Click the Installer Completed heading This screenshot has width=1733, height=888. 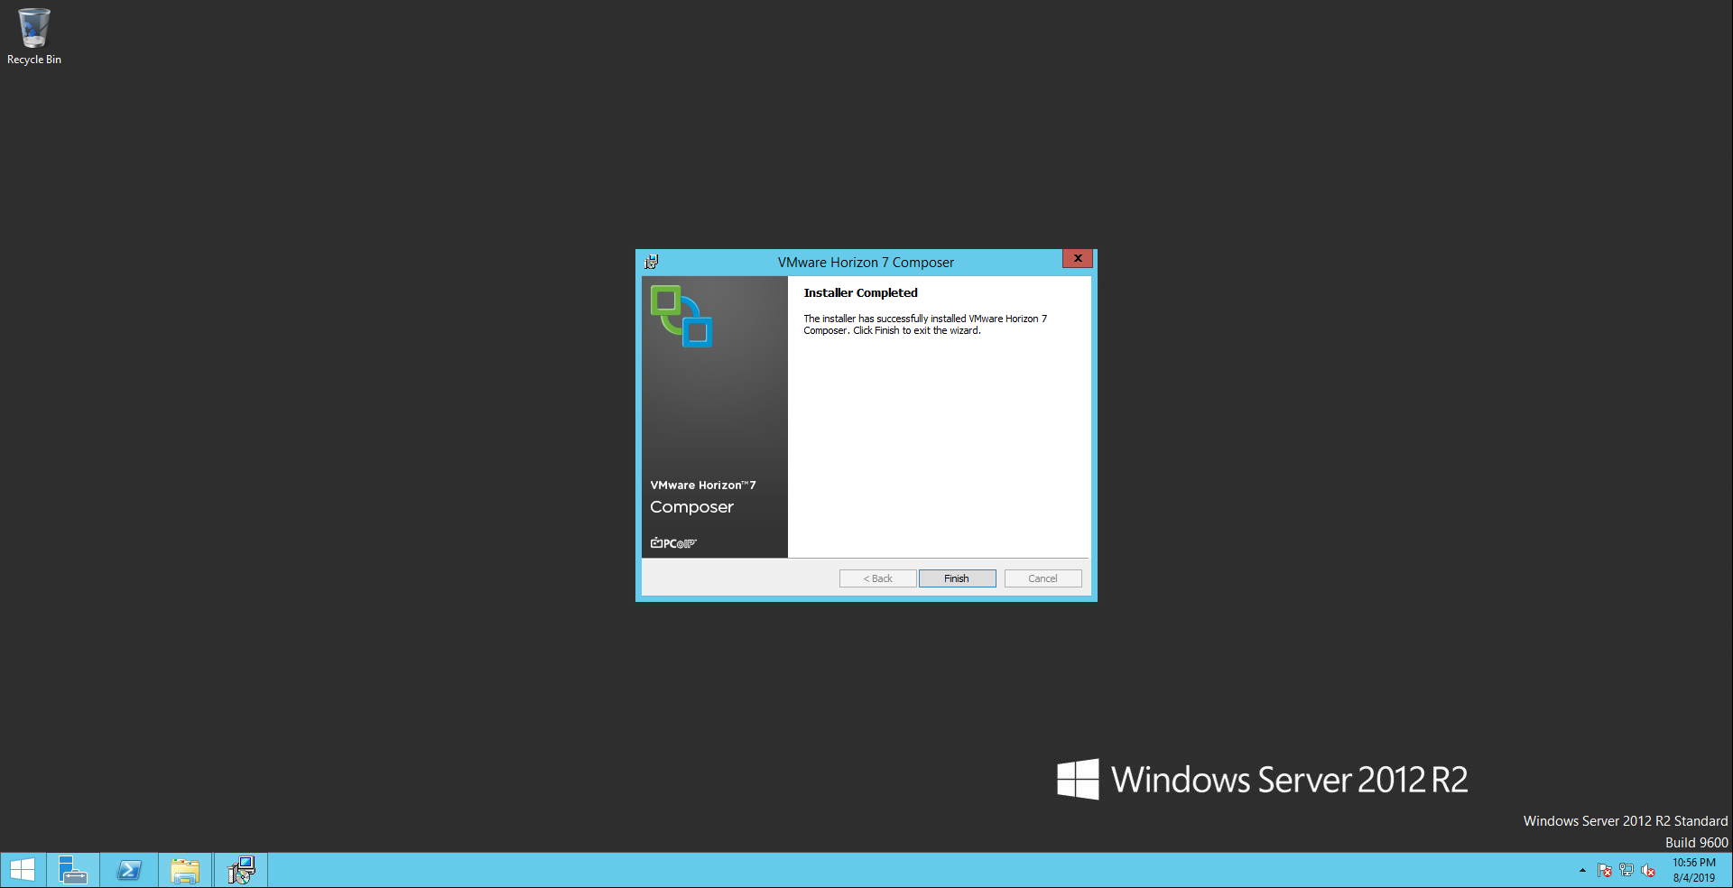[860, 293]
